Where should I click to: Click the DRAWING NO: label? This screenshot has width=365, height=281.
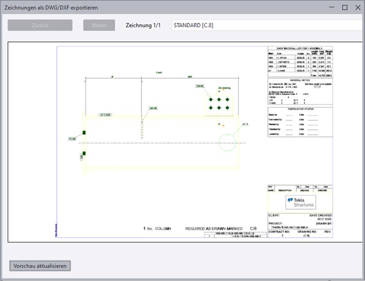(x=307, y=231)
